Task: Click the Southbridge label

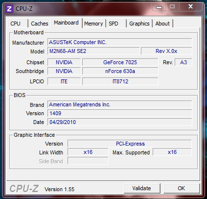Action: (x=30, y=71)
